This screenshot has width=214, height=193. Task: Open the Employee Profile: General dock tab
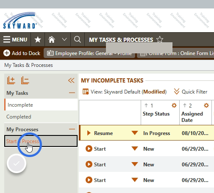89,53
